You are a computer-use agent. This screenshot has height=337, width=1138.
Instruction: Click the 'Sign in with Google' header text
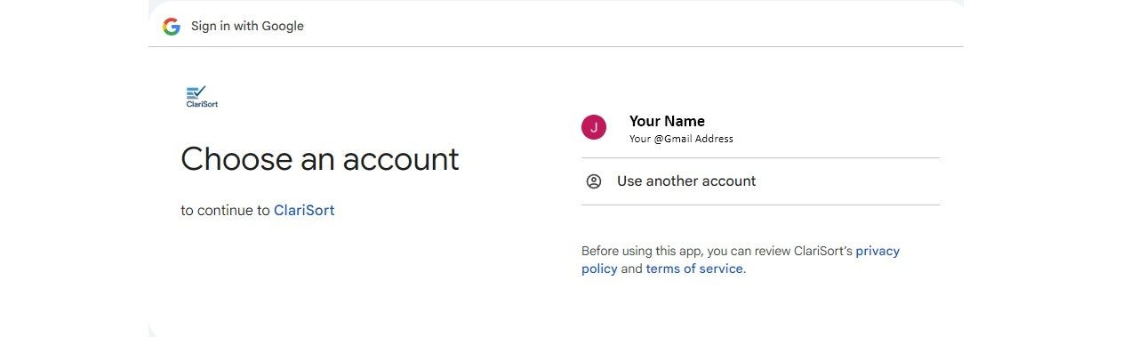(x=247, y=27)
